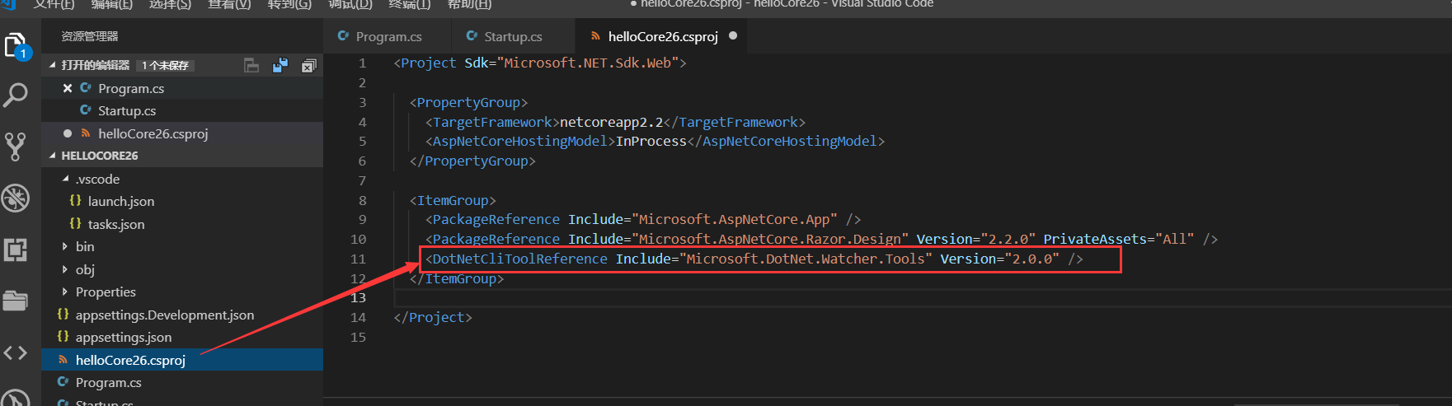Collapse the HELLOCORE26 project section

53,156
